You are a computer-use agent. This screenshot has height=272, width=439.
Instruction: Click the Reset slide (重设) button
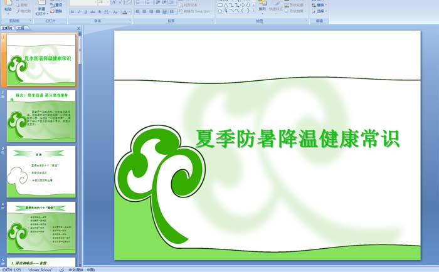[56, 5]
